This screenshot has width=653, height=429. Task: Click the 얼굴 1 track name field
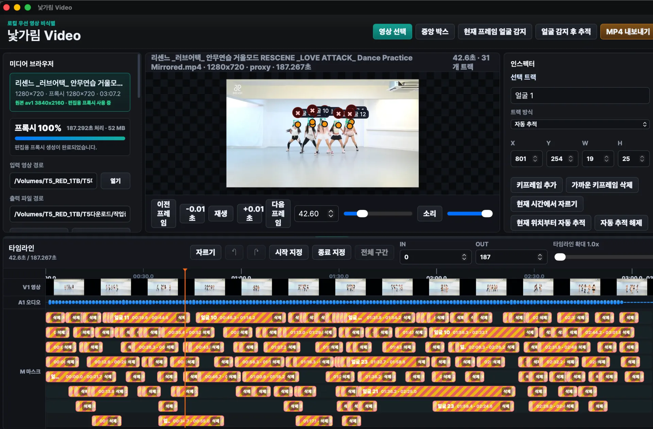click(x=580, y=95)
